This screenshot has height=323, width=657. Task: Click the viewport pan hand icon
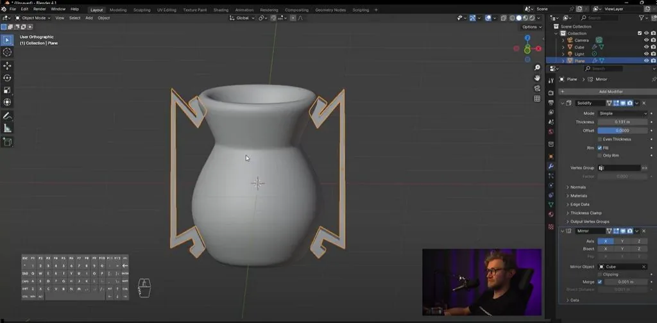pyautogui.click(x=537, y=78)
